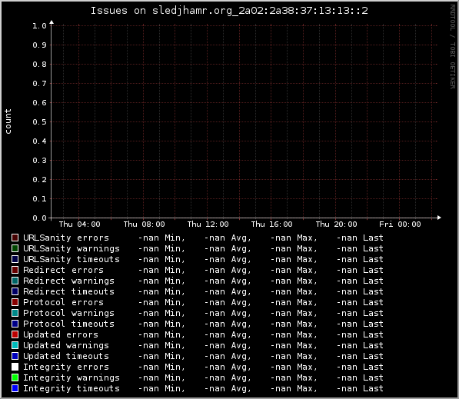459x399 pixels.
Task: Click the Integrity errors white swatch
Action: point(15,367)
